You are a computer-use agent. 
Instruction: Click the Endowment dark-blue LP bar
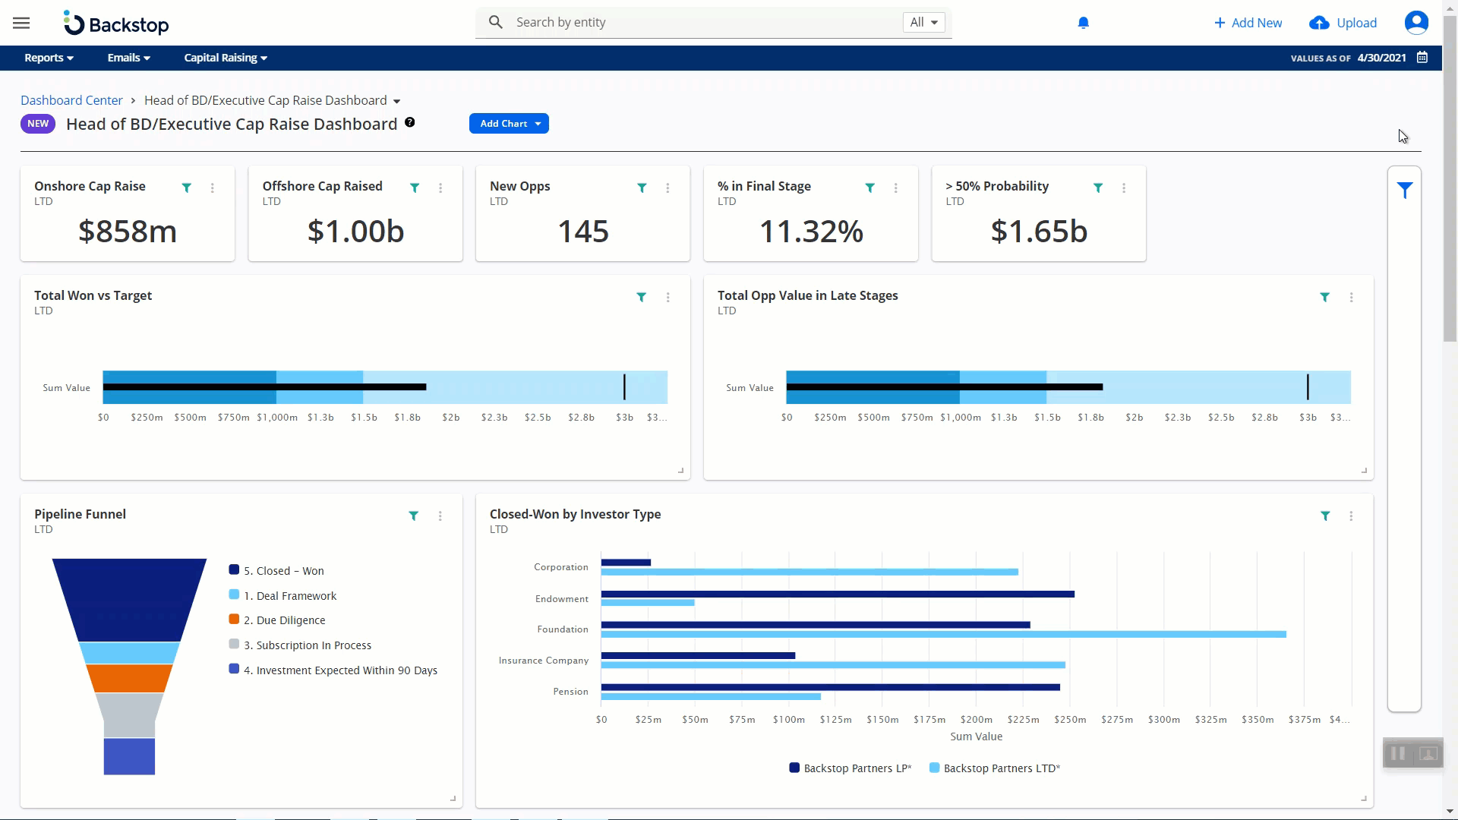(838, 594)
